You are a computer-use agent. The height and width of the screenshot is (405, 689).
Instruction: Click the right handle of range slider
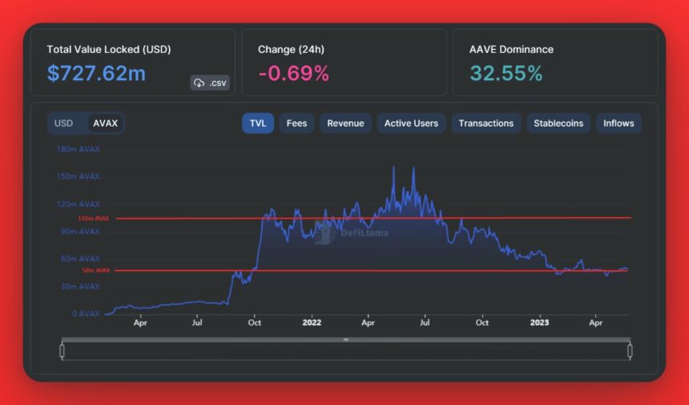click(x=630, y=350)
